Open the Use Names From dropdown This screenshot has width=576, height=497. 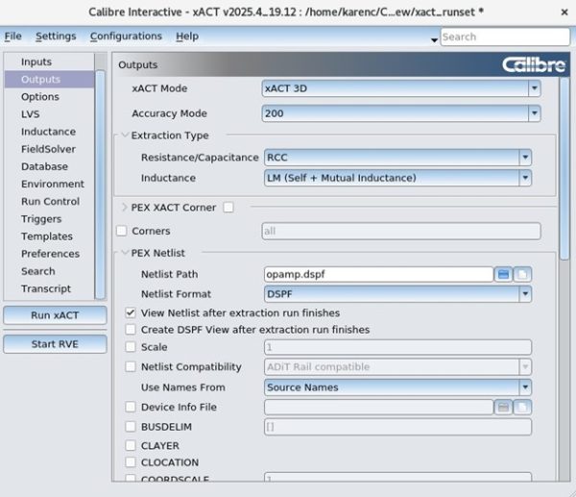397,387
